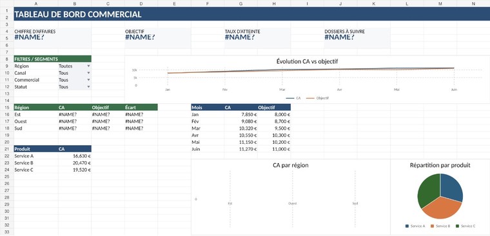Click the 20,470 € Service B value
490x236 pixels.
pos(75,163)
